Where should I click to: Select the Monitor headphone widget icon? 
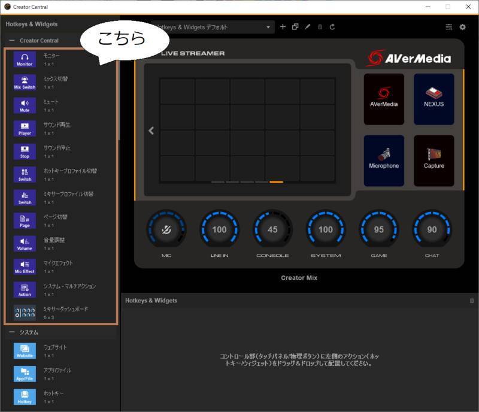pyautogui.click(x=25, y=59)
